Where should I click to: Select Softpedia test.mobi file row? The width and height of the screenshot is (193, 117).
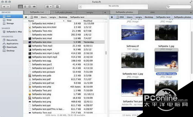pyautogui.click(x=64, y=35)
